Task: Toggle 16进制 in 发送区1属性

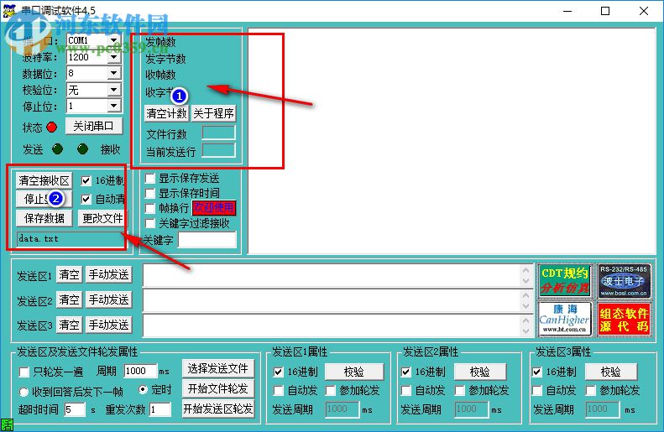Action: pos(278,372)
